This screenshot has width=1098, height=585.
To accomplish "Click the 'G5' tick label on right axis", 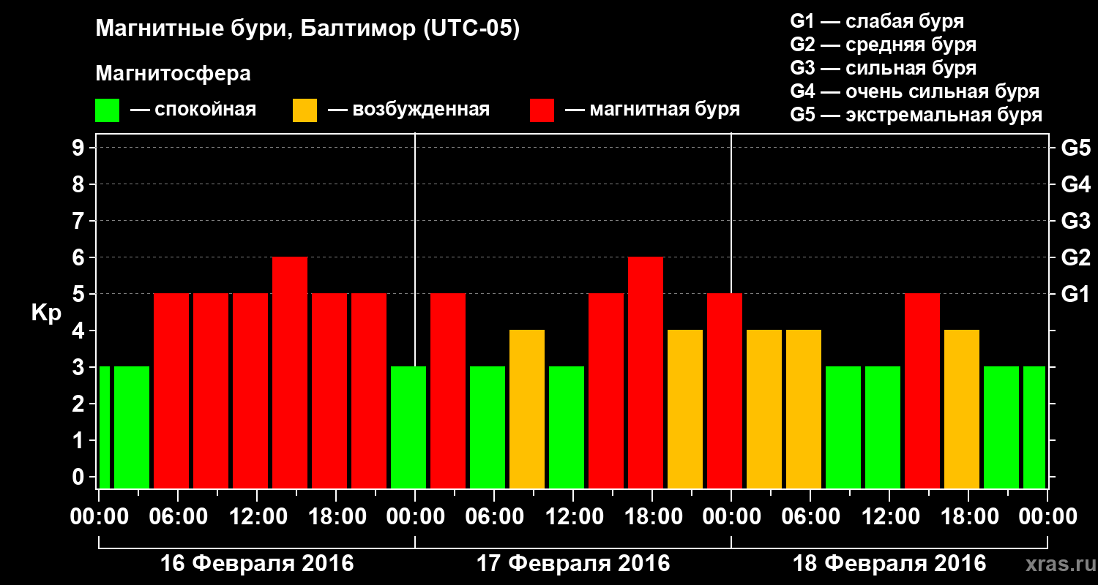I will 1075,148.
